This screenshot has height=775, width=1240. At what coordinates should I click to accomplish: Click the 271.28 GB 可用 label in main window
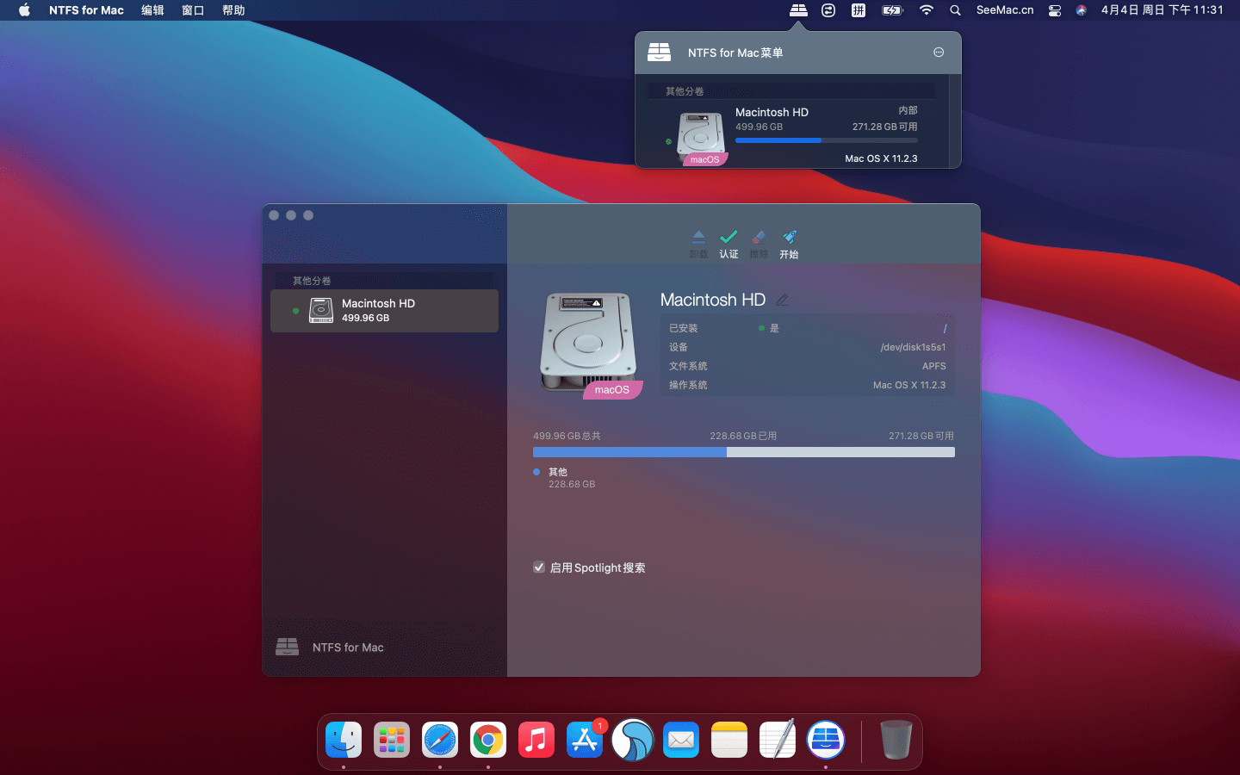pyautogui.click(x=921, y=436)
